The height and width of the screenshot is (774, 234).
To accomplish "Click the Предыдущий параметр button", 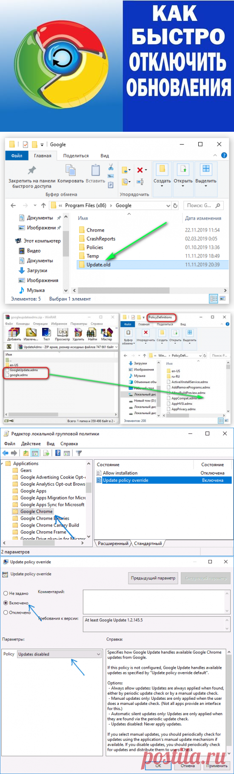I will [153, 578].
